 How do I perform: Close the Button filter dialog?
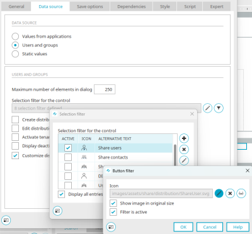coord(248,170)
